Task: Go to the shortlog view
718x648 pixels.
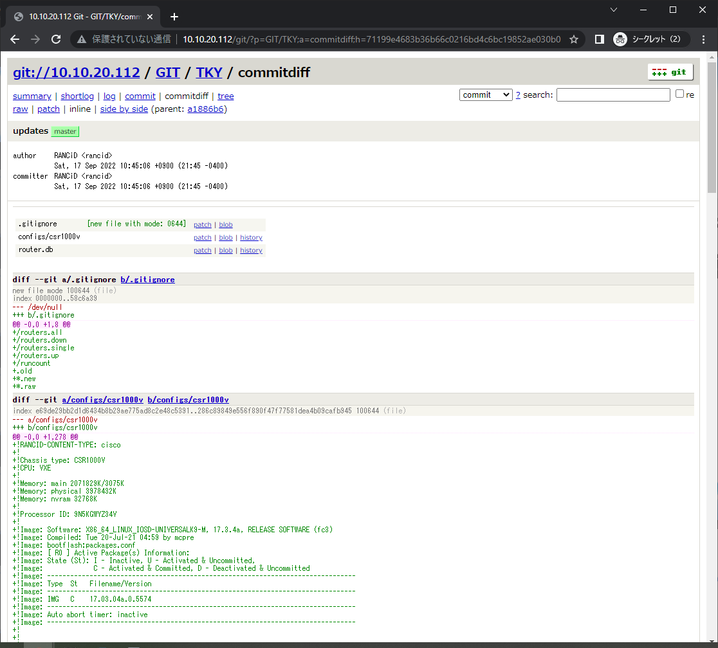Action: (x=77, y=96)
